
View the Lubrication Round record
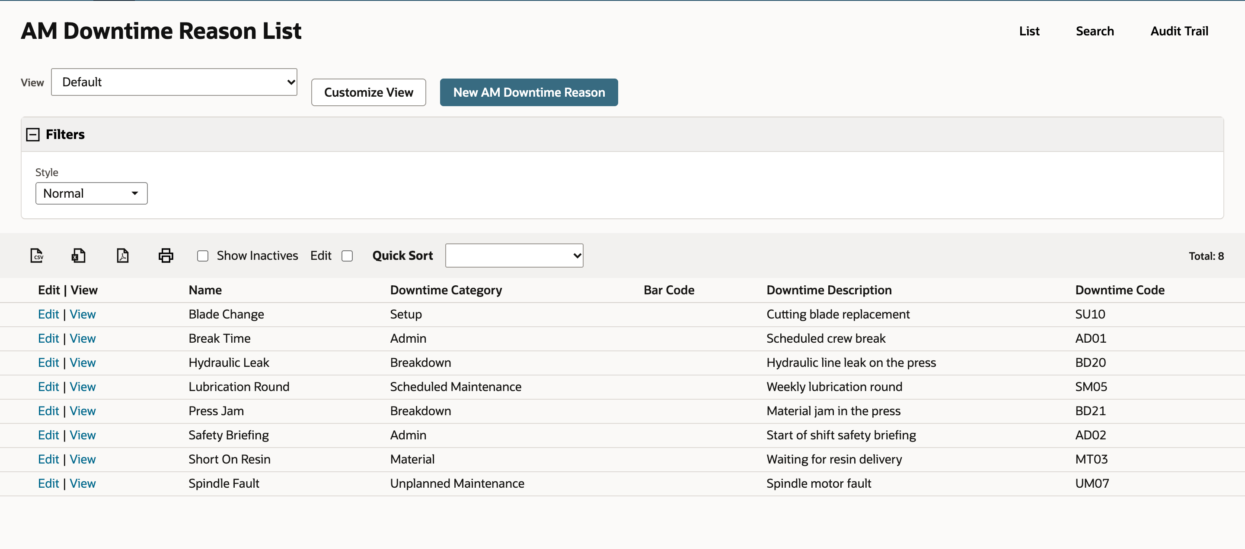coord(83,387)
